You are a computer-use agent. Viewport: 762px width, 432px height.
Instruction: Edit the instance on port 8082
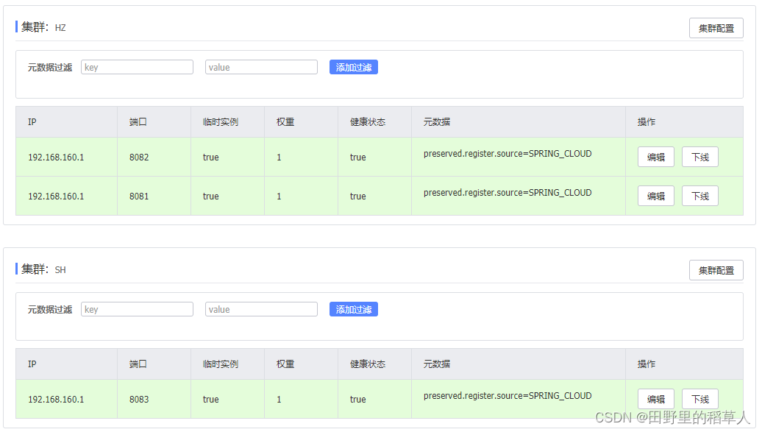pos(655,157)
